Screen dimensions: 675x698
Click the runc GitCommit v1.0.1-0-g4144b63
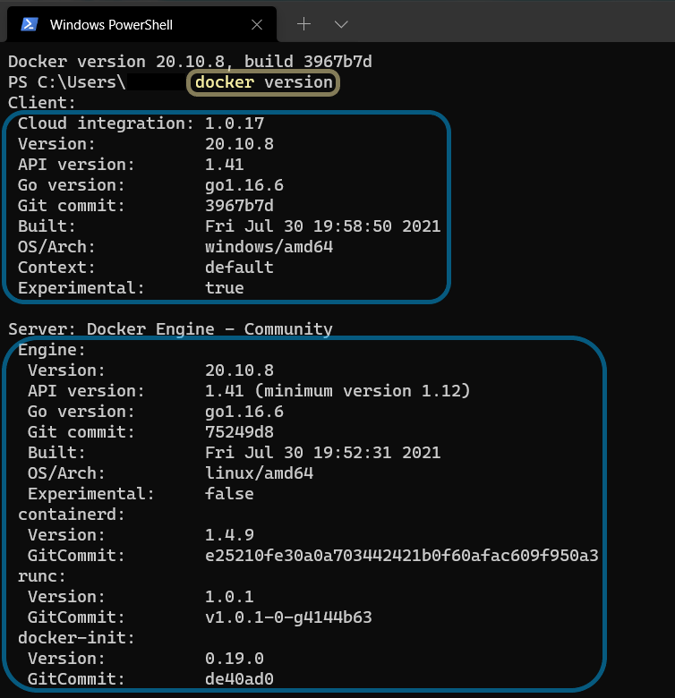pos(288,617)
